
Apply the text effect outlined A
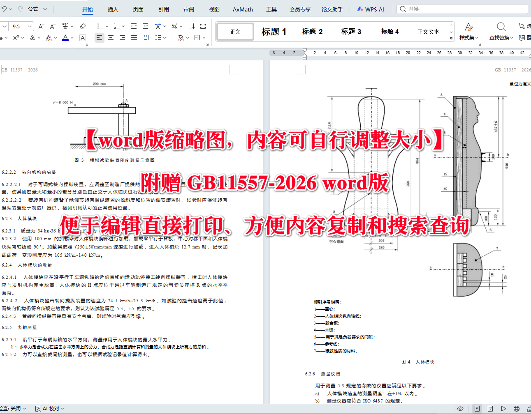tap(32, 38)
